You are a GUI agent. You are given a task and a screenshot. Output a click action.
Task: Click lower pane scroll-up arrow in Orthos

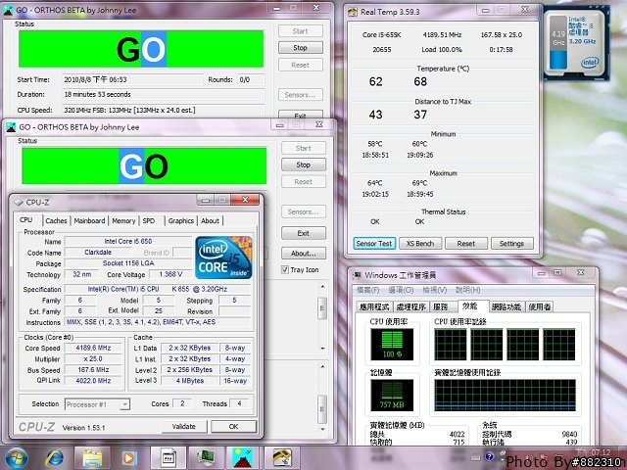322,367
